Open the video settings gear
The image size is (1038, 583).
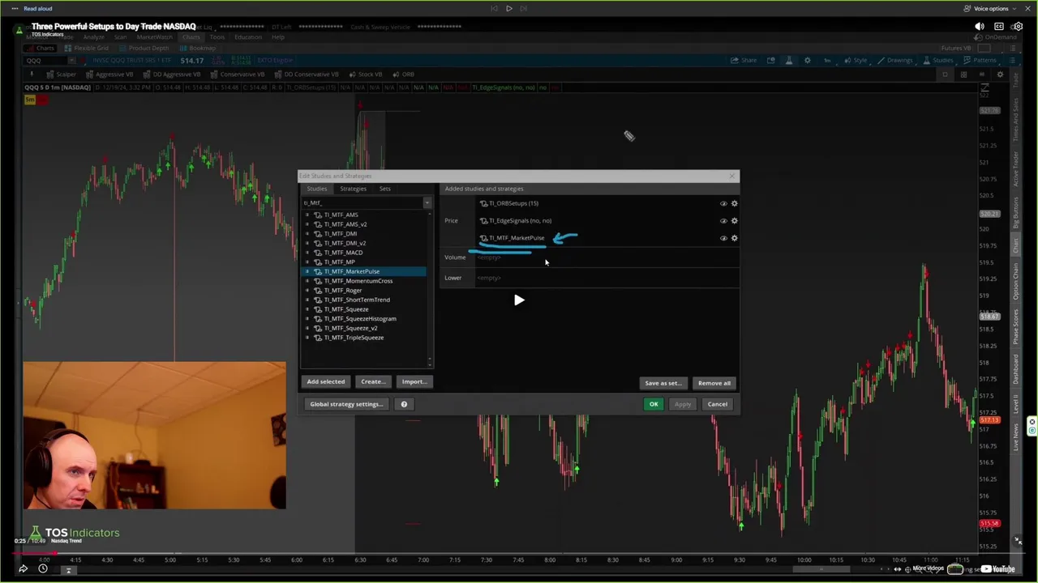pos(1018,27)
